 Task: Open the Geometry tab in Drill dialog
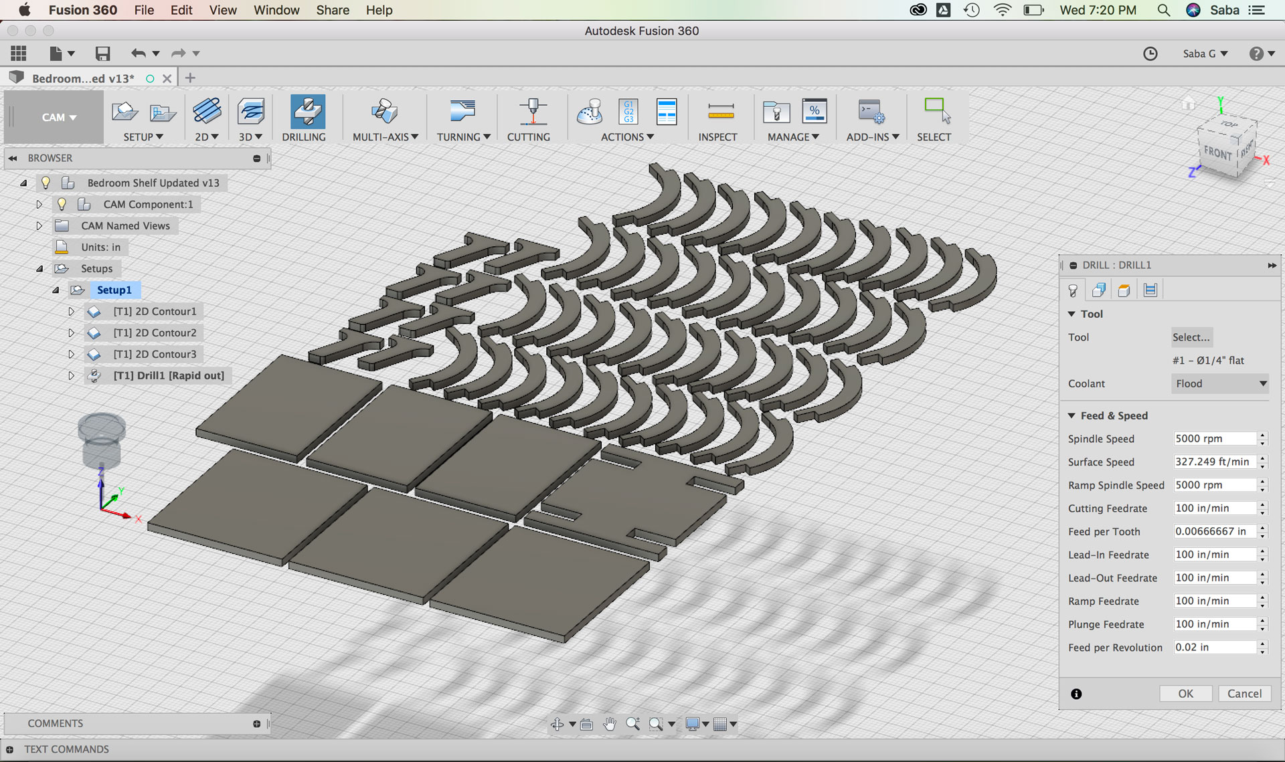coord(1098,290)
